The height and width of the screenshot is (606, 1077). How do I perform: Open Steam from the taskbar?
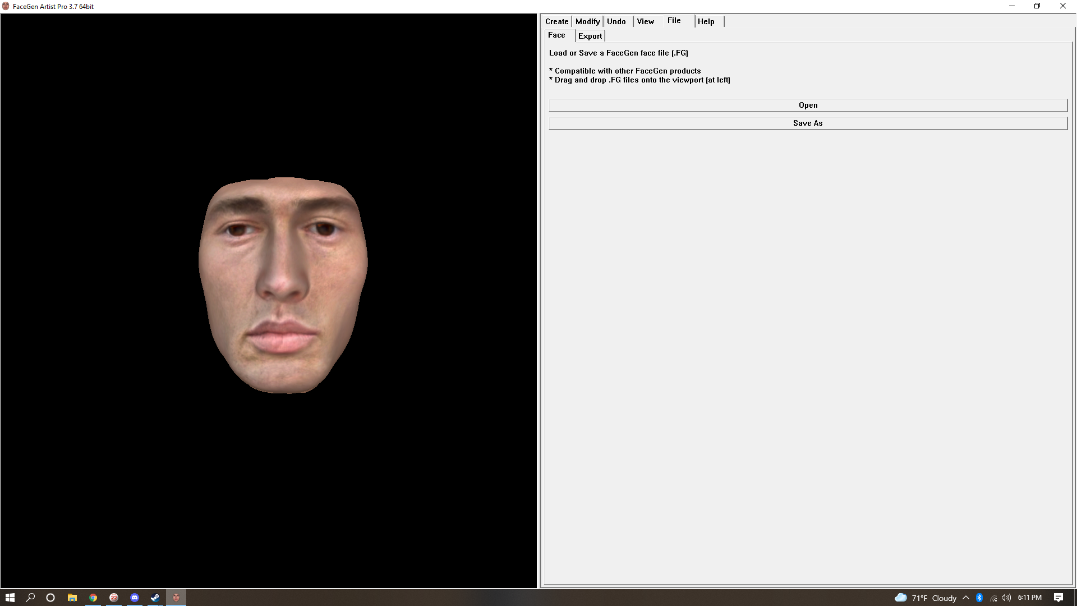[155, 598]
